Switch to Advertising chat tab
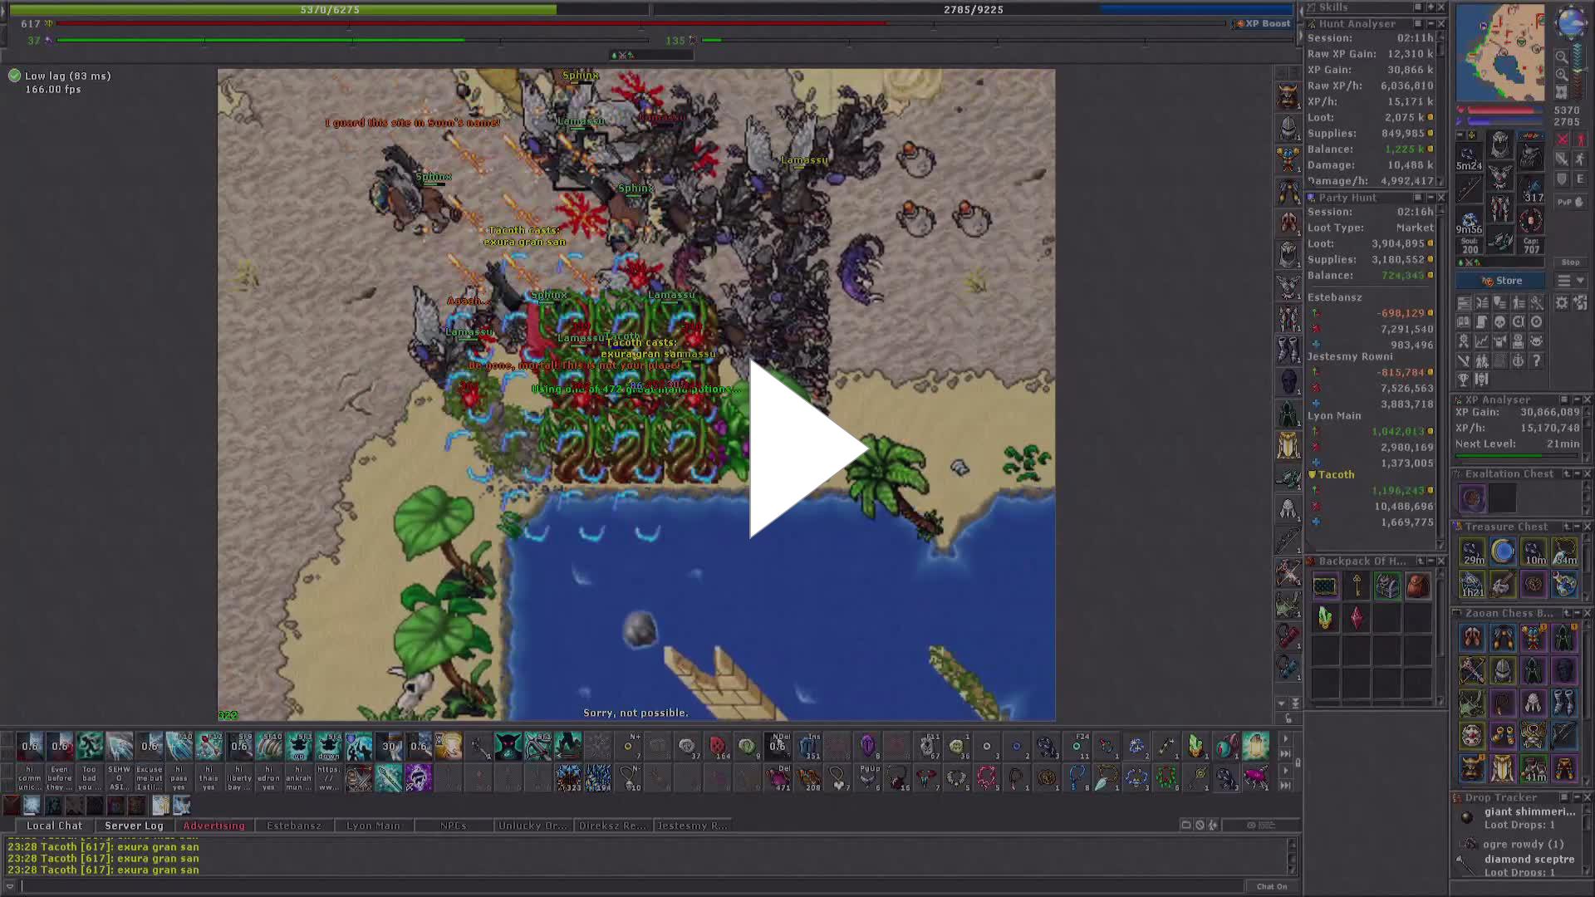This screenshot has height=897, width=1595. [213, 826]
